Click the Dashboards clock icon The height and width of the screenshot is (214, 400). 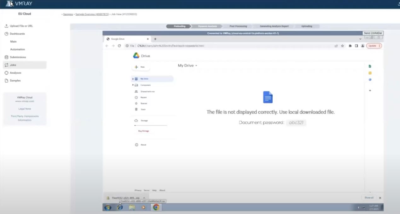(x=6, y=34)
